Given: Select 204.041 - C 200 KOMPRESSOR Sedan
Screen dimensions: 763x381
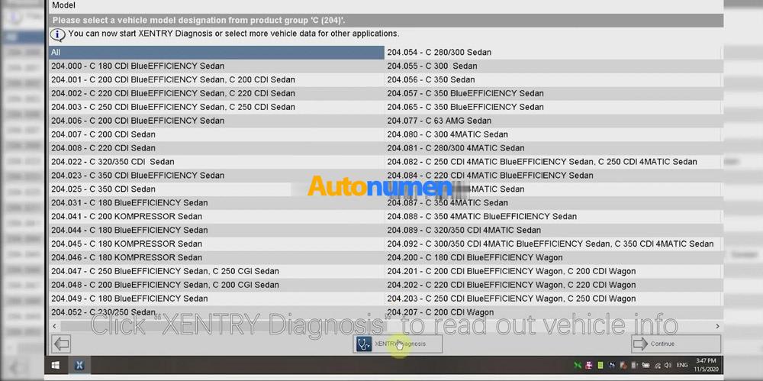Looking at the screenshot, I should click(x=217, y=216).
